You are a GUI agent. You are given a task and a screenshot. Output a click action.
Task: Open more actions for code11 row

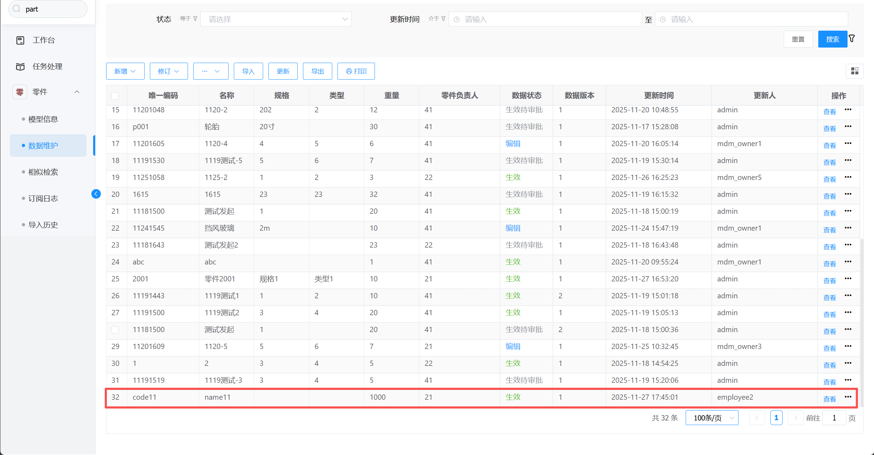[x=848, y=397]
